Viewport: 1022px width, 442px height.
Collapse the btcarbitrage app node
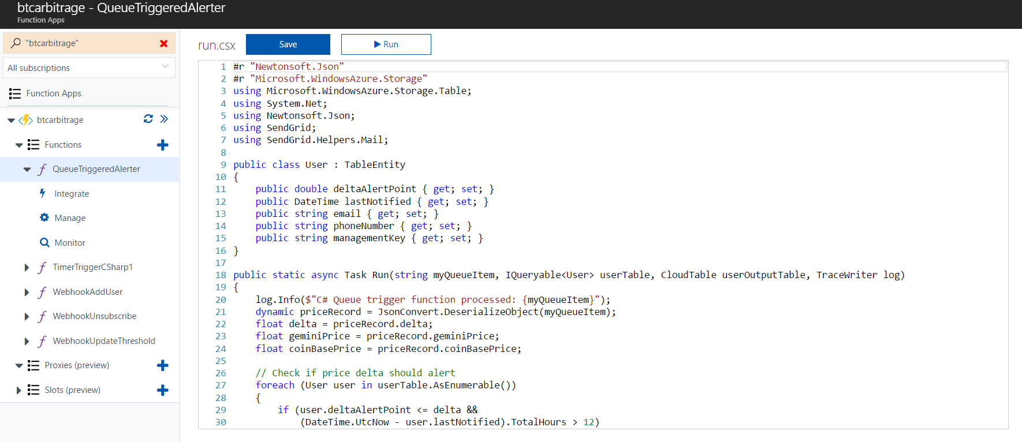click(x=11, y=120)
